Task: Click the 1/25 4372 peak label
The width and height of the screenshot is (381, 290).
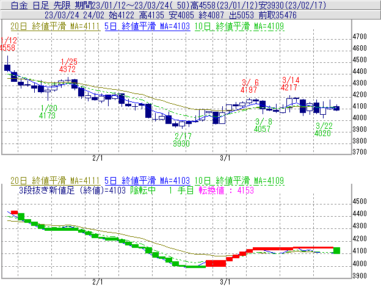Action: (68, 65)
